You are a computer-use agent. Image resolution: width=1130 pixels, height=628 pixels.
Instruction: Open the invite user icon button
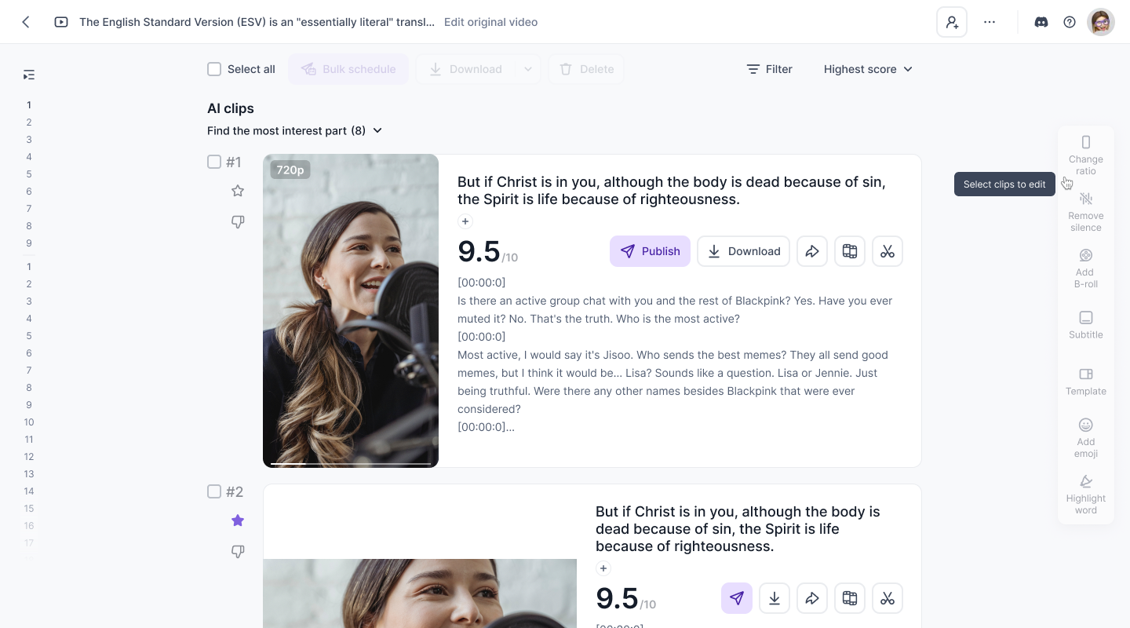click(952, 22)
